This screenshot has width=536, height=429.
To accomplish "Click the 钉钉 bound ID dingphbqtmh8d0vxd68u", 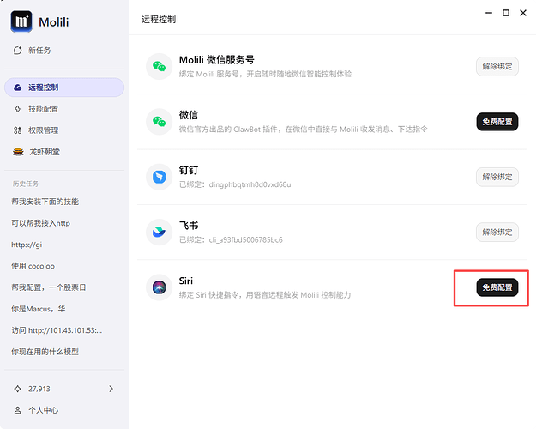I will pos(250,184).
